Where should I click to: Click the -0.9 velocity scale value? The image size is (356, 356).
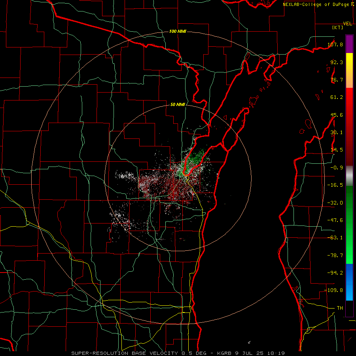pos(337,168)
